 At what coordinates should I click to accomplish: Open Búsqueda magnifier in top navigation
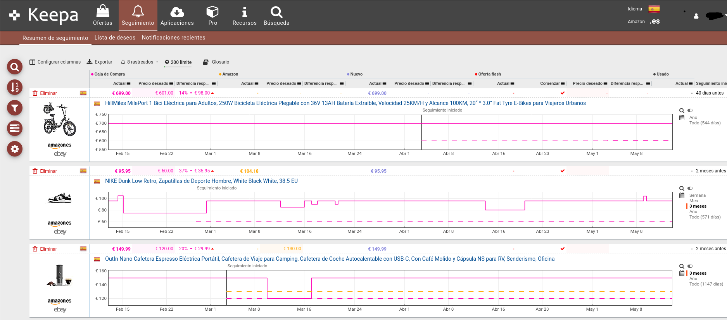[x=276, y=12]
